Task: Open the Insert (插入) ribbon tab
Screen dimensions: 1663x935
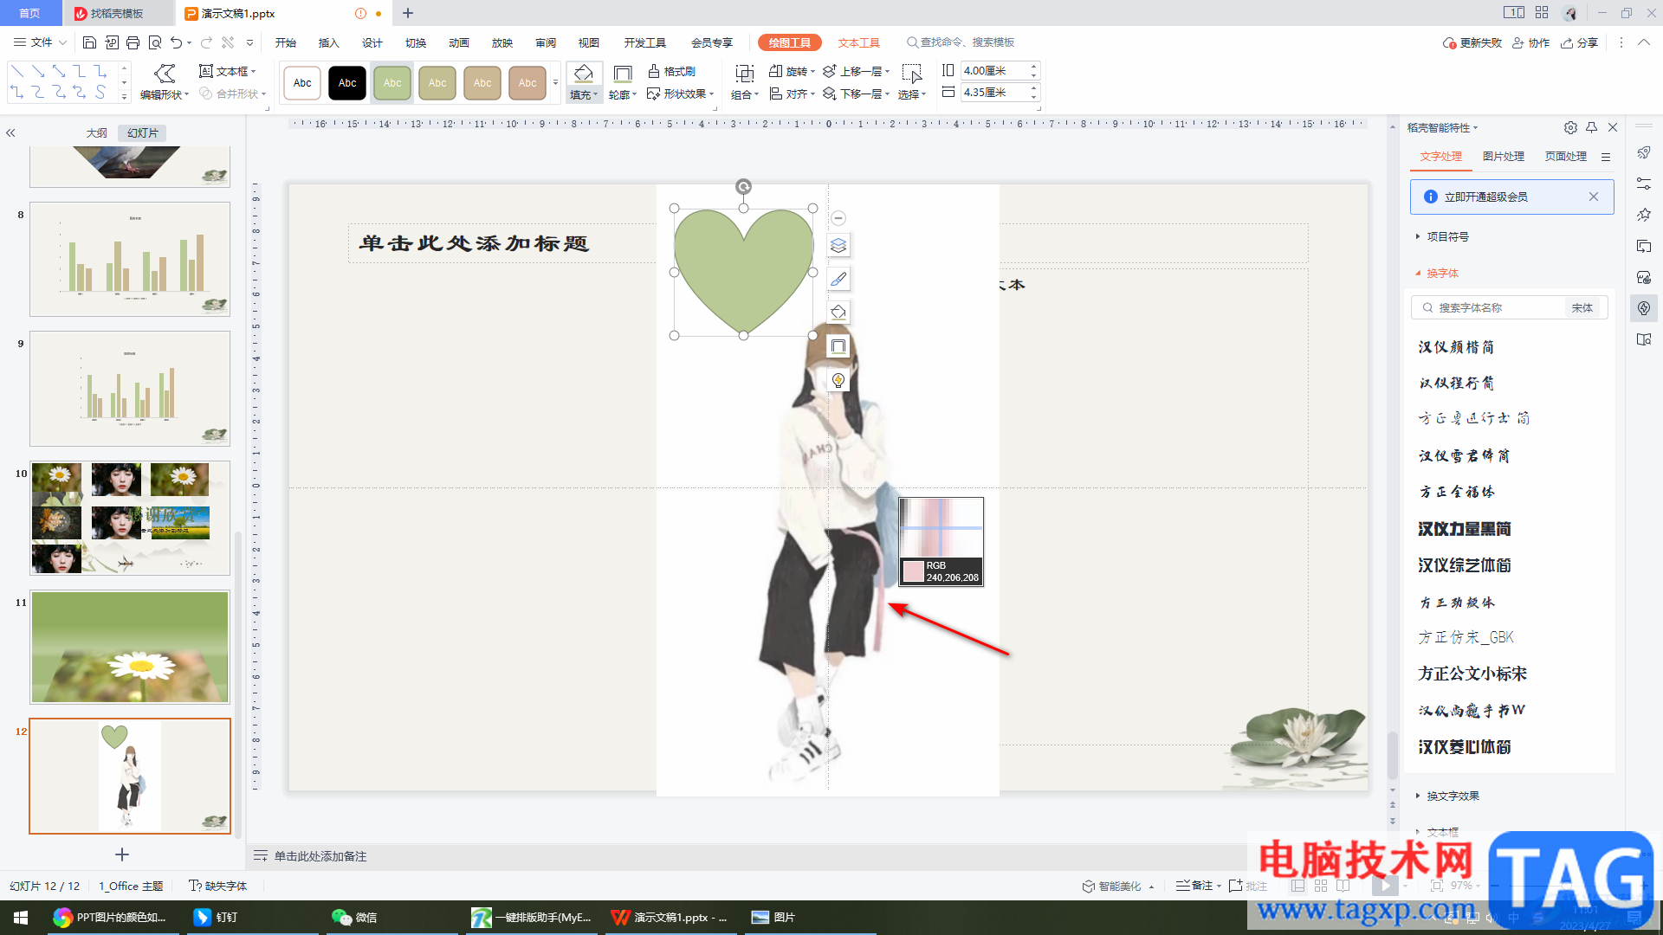Action: 328,42
